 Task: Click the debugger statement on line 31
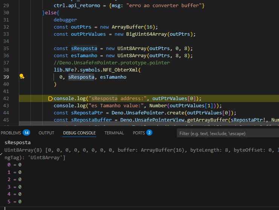(x=65, y=20)
